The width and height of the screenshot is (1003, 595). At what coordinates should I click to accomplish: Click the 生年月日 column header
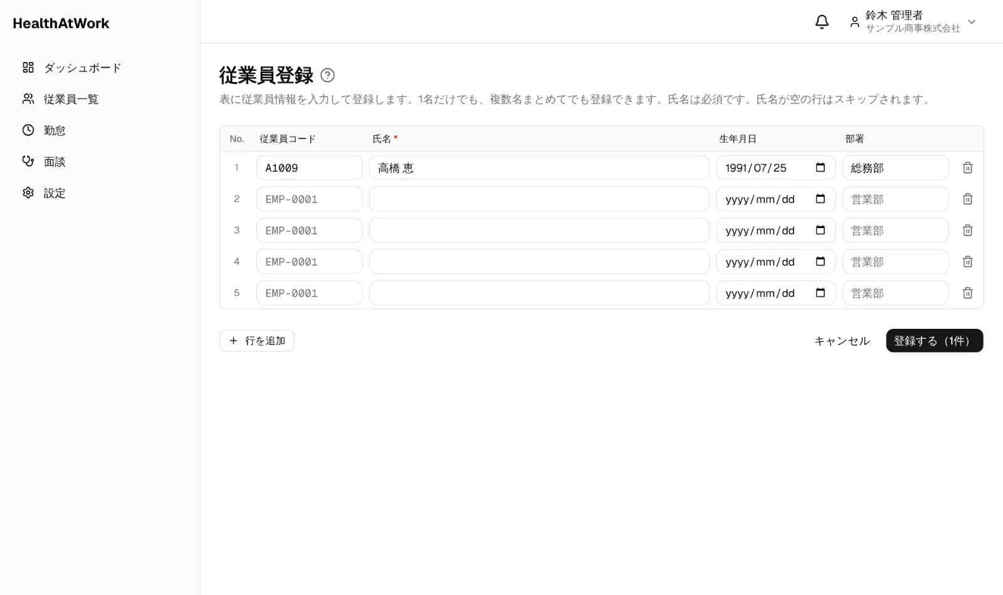(x=738, y=139)
